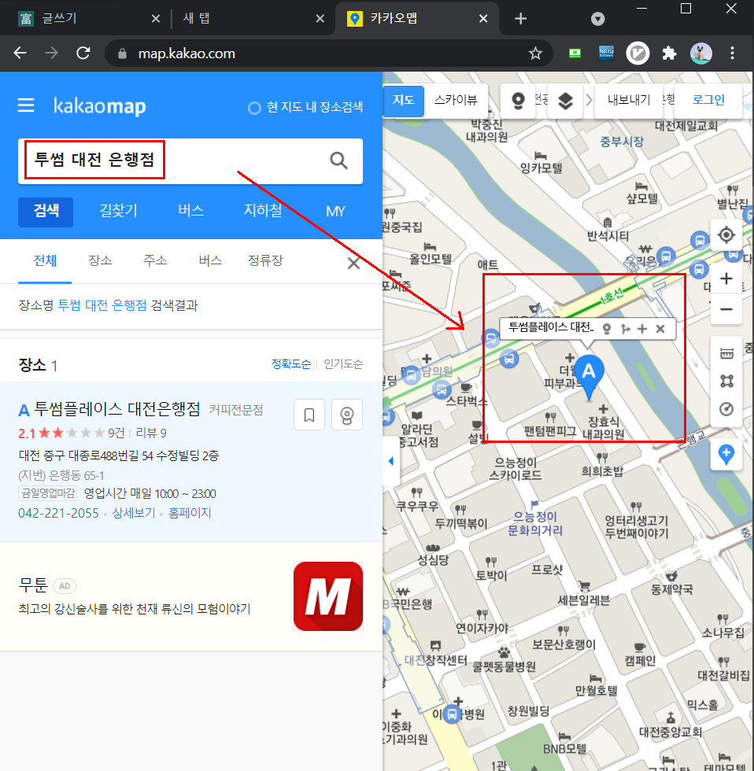This screenshot has width=754, height=771.
Task: Open roadview for 투썸플레이스 대전은행점 result
Action: point(347,415)
